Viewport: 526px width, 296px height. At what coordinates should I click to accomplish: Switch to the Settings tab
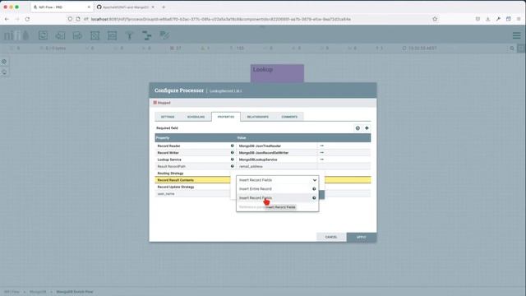tap(168, 117)
